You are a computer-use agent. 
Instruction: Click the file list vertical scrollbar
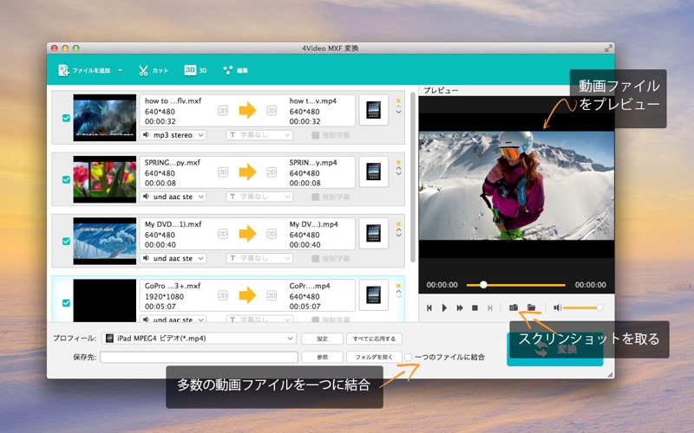413,177
